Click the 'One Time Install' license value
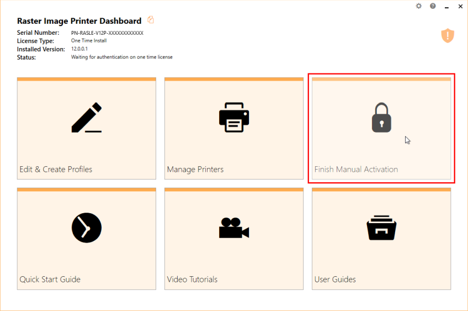 coord(89,41)
